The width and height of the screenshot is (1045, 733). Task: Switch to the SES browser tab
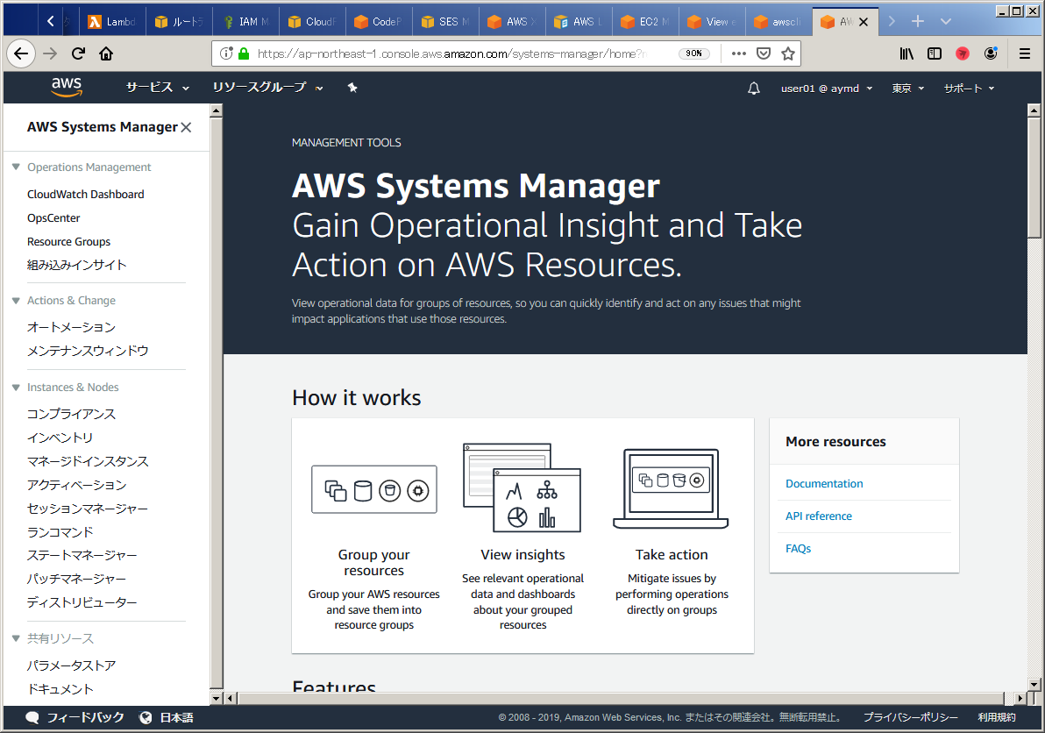pyautogui.click(x=446, y=21)
